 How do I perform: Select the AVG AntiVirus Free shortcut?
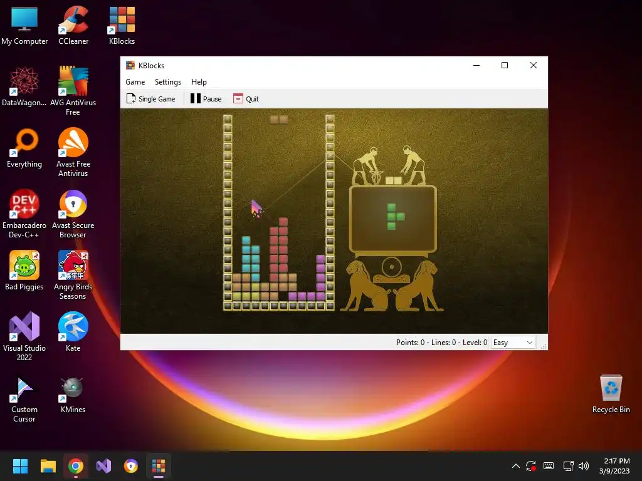(73, 91)
